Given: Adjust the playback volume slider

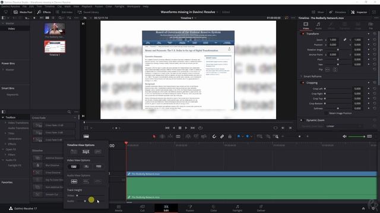Looking at the screenshot, I should coord(356,137).
